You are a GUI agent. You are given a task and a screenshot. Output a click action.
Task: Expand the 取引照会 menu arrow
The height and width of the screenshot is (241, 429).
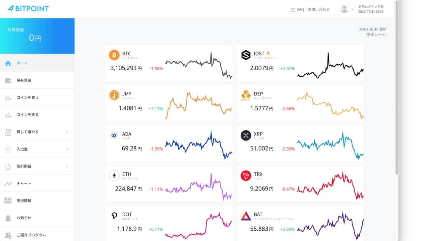[67, 166]
